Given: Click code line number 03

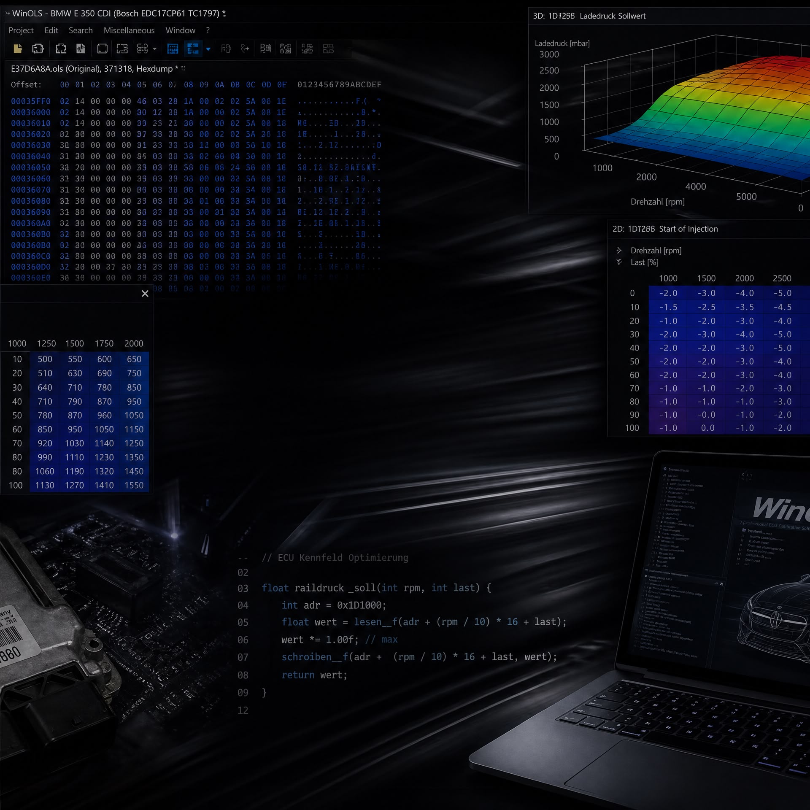Looking at the screenshot, I should (x=243, y=589).
